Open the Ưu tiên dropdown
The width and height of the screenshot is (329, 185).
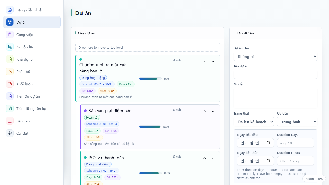coord(297,122)
